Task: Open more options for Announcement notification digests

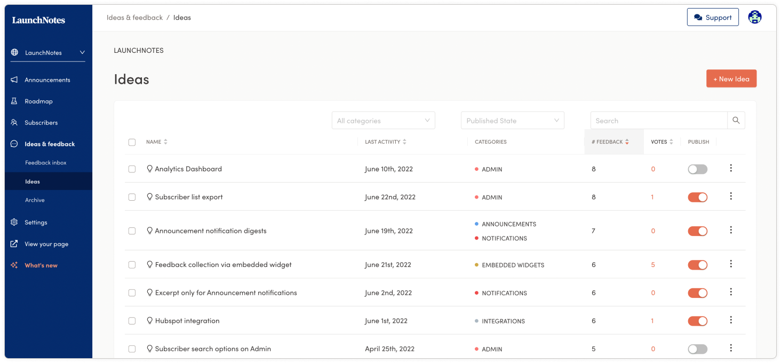Action: point(731,230)
